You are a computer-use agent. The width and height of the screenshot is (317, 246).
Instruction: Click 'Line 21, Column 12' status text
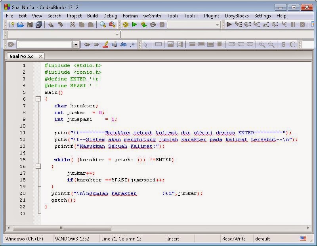click(121, 239)
